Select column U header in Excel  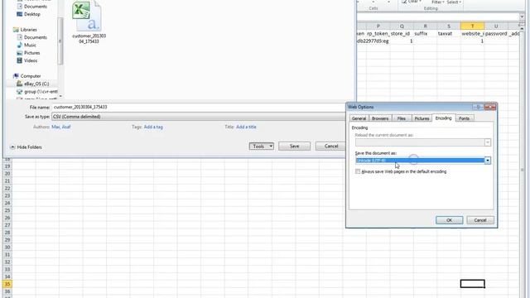(496, 26)
